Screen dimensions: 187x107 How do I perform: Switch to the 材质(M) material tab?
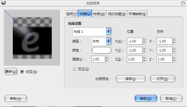tap(99, 14)
